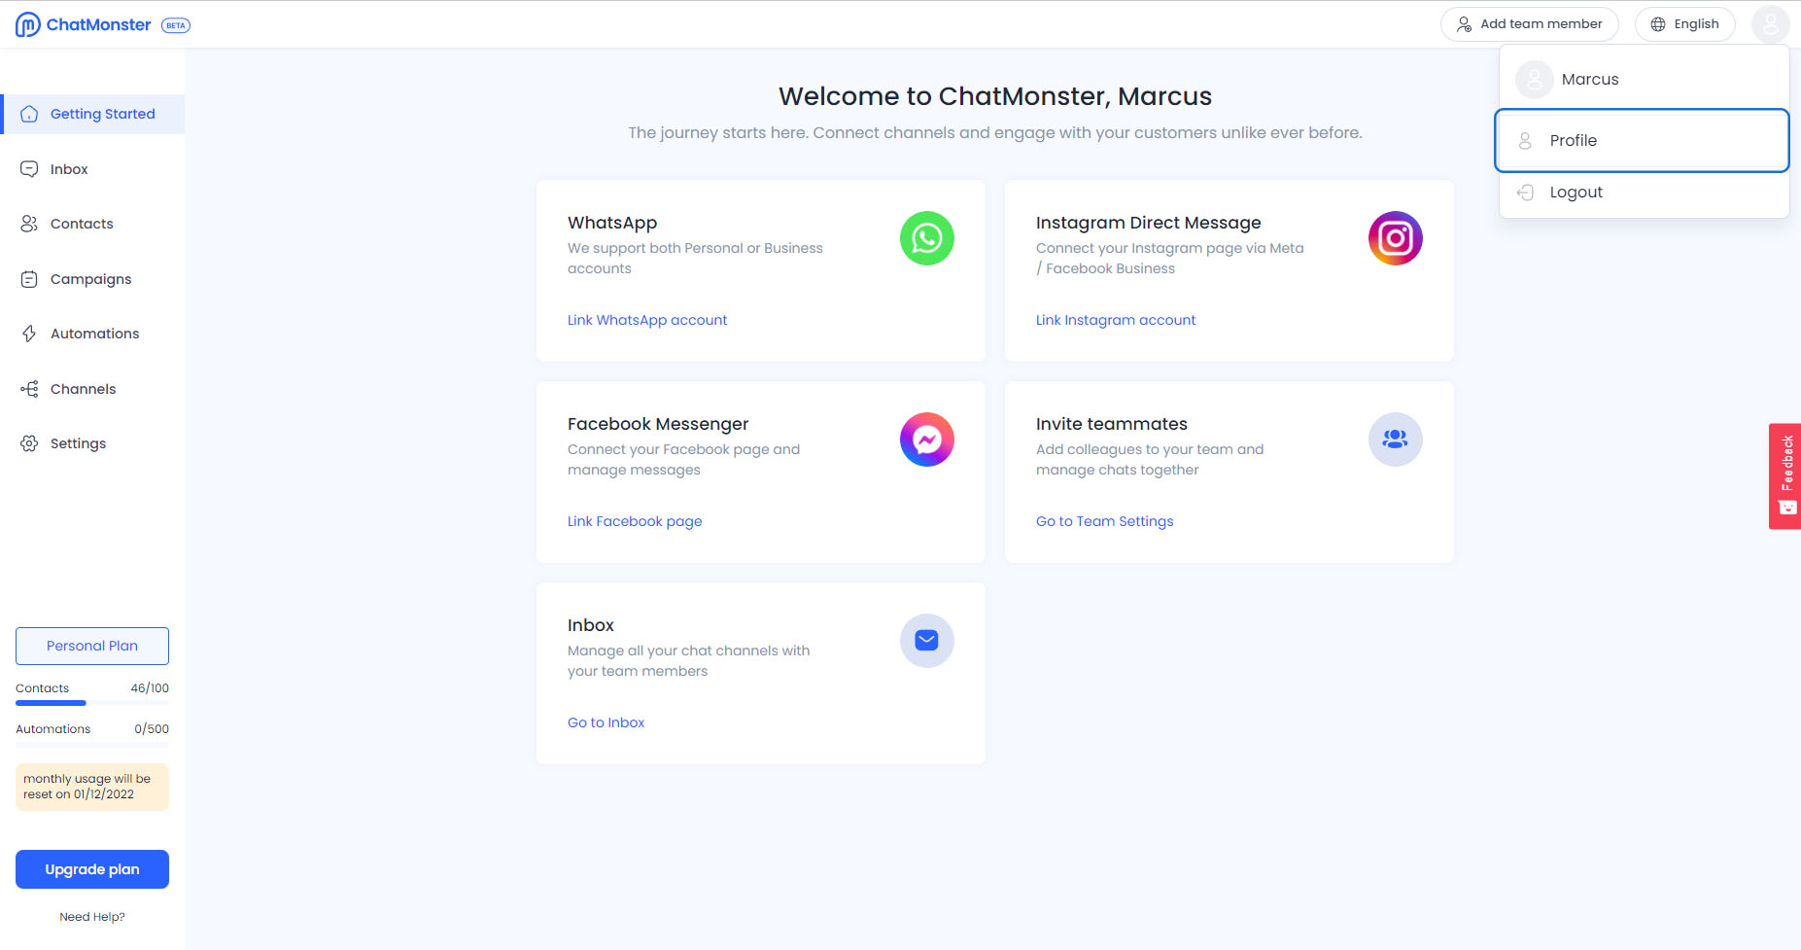The image size is (1801, 950).
Task: Click the Invite teammates group icon
Action: [x=1396, y=440]
